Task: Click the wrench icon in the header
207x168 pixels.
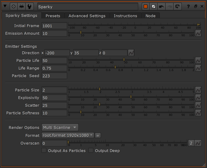Action: click(30, 6)
